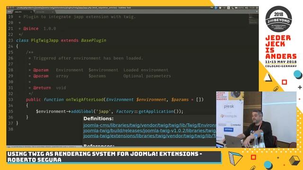The image size is (303, 170).
Task: Open the session power menu icon
Action: pos(257,8)
